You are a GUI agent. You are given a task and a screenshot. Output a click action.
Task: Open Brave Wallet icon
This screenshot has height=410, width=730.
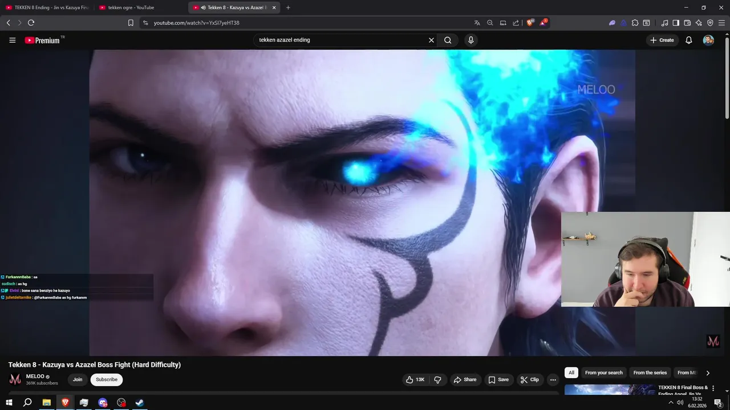tap(687, 23)
